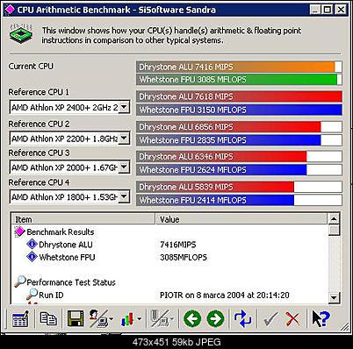Click the scrollbar down arrow
The width and height of the screenshot is (353, 349).
click(x=334, y=297)
